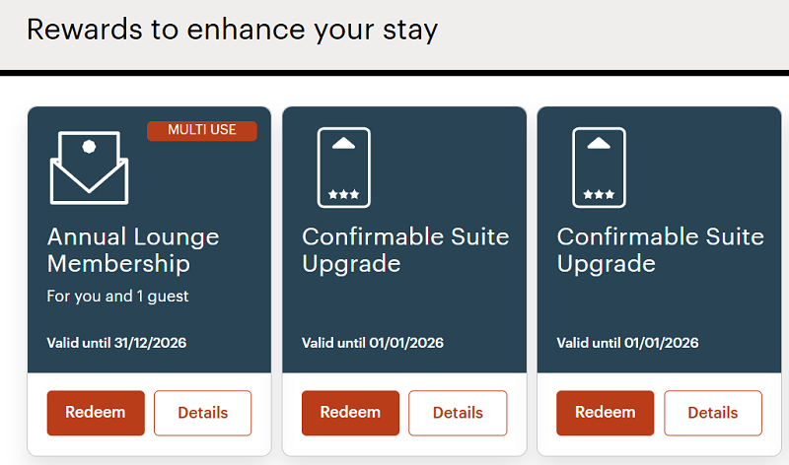
Task: Click 'Valid until 31/12/2026' on lounge card
Action: pos(116,343)
